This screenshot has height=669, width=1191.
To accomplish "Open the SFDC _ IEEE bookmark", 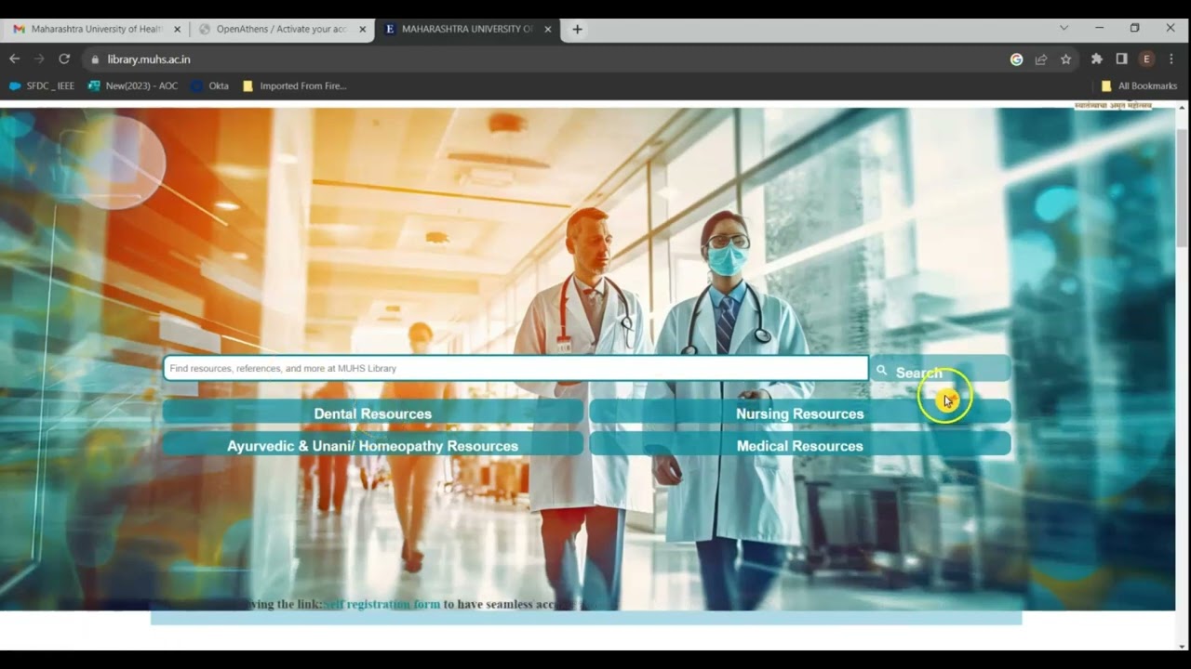I will [x=42, y=85].
